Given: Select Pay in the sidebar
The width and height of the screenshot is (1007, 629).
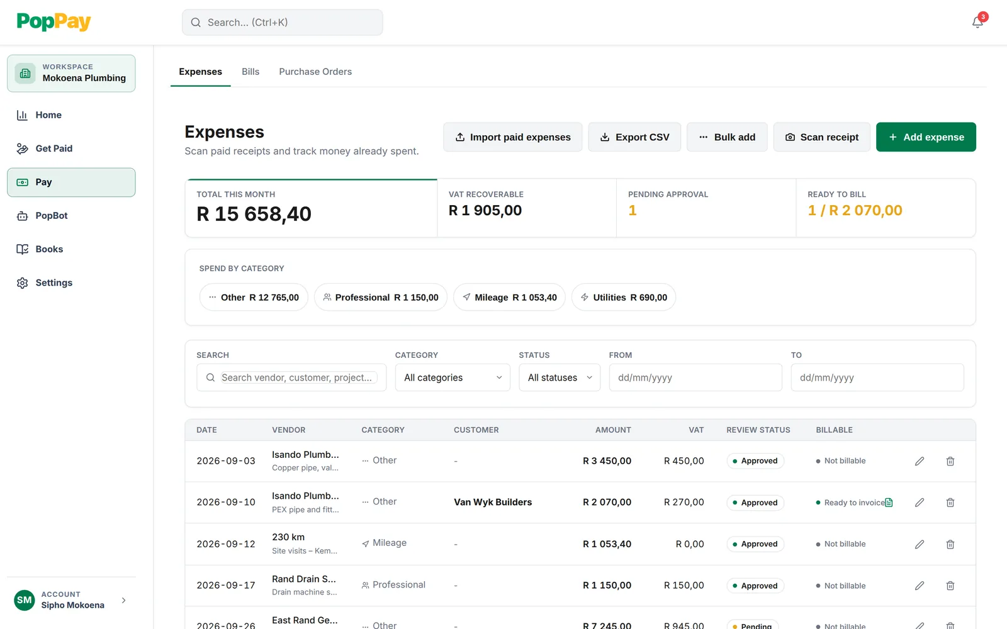Looking at the screenshot, I should click(x=71, y=182).
